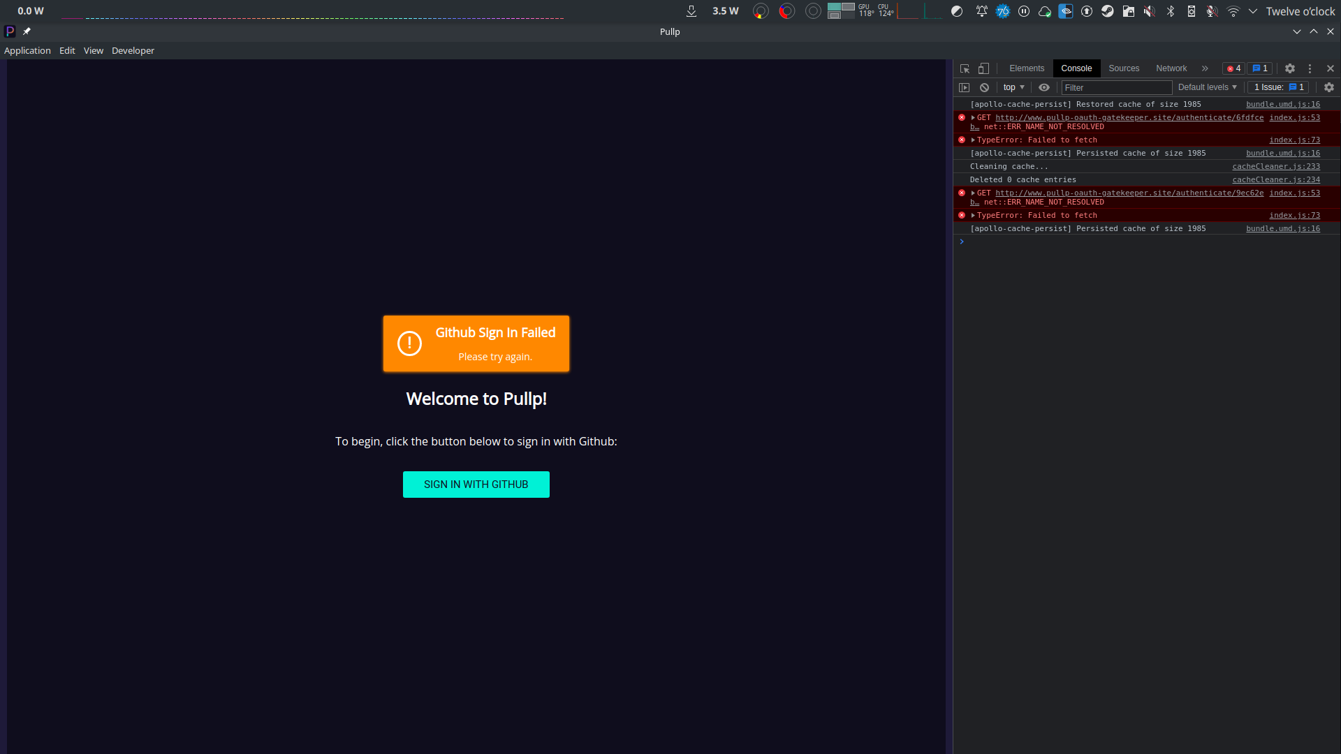This screenshot has width=1341, height=754.
Task: Open the cacheCleaner.js:233 source link
Action: point(1276,166)
